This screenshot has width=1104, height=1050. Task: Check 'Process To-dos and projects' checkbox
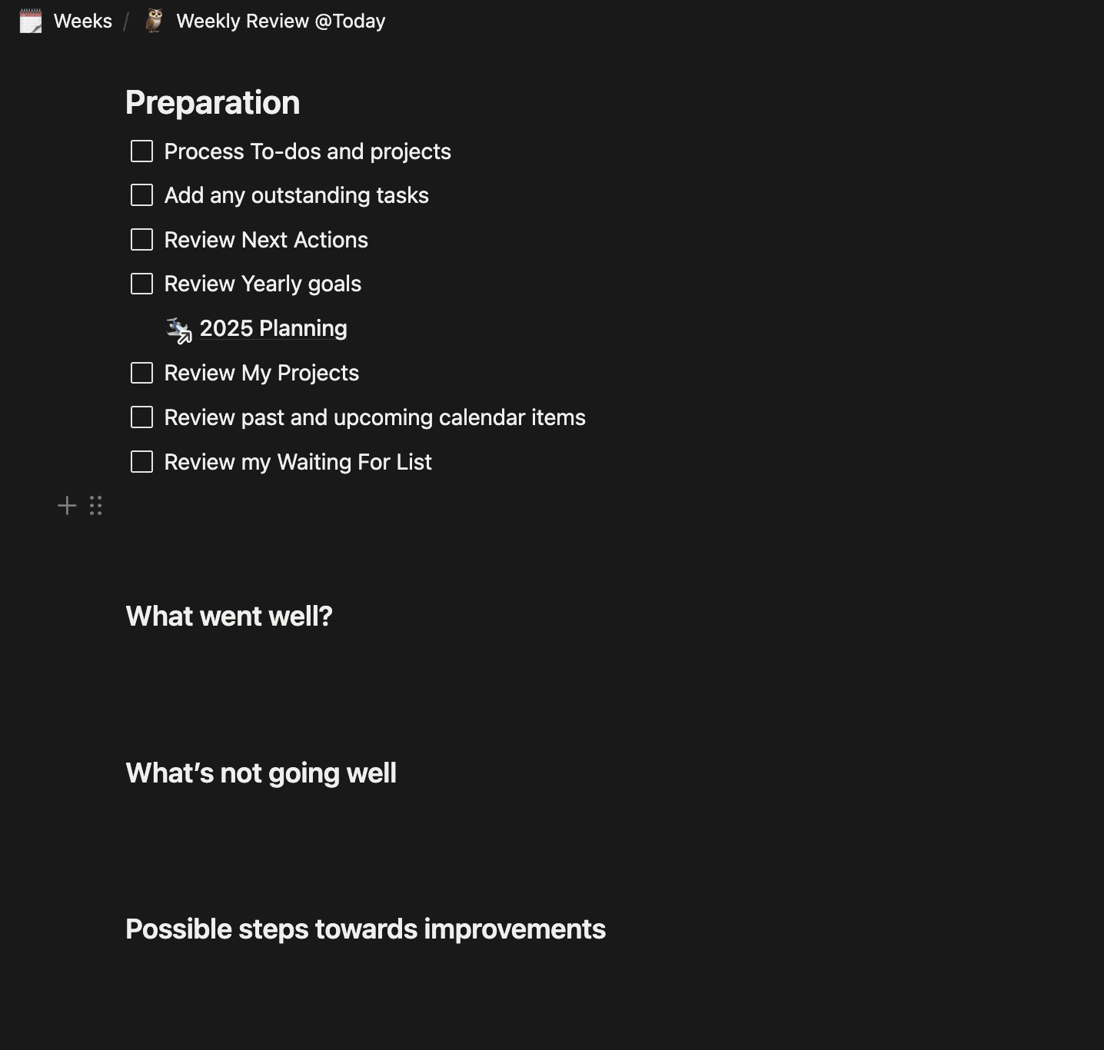(142, 151)
